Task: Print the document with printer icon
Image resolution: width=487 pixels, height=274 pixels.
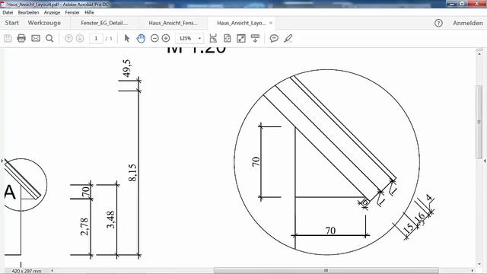Action: pos(21,38)
